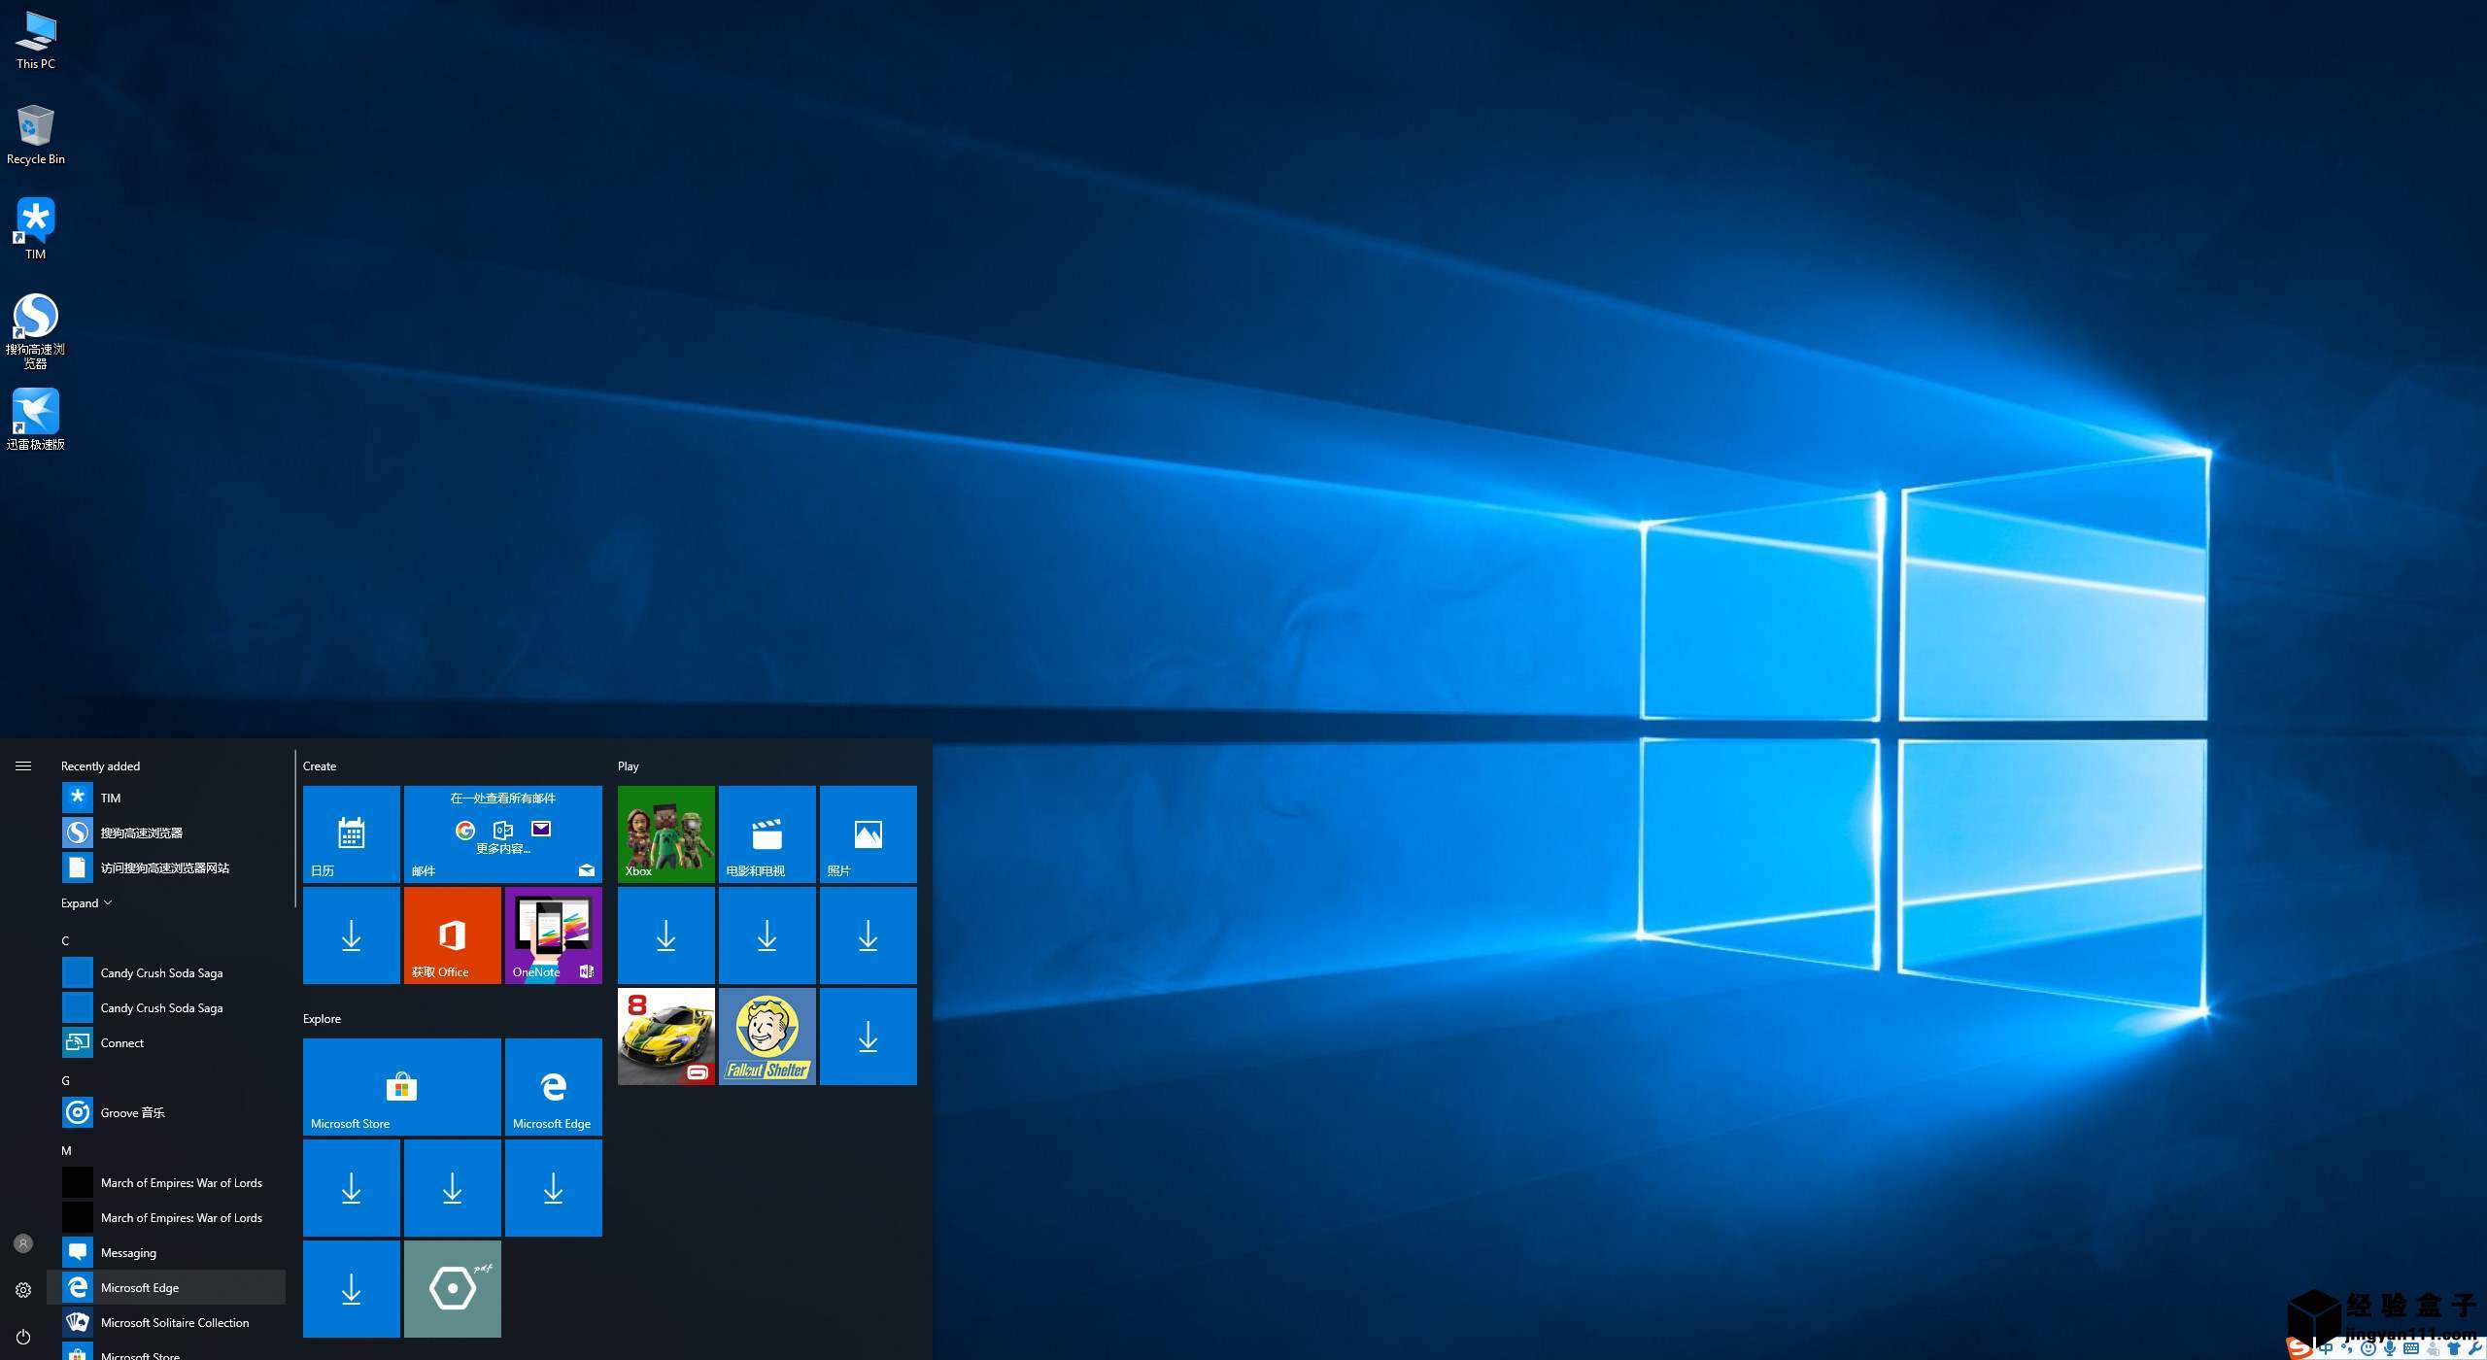The width and height of the screenshot is (2487, 1360).
Task: Expand recently added section further
Action: [x=87, y=901]
